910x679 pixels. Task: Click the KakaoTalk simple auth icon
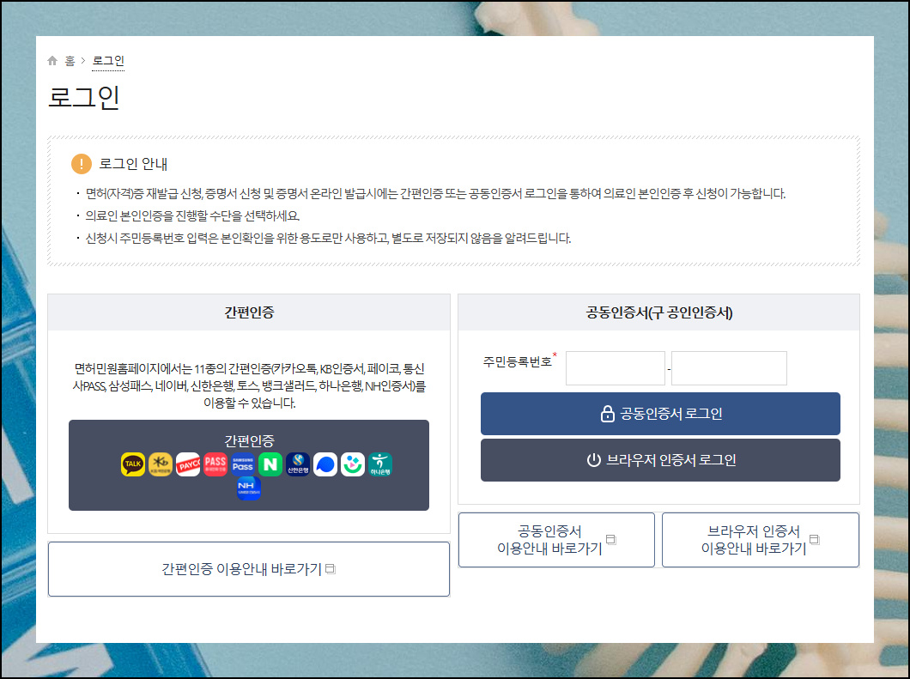tap(133, 464)
